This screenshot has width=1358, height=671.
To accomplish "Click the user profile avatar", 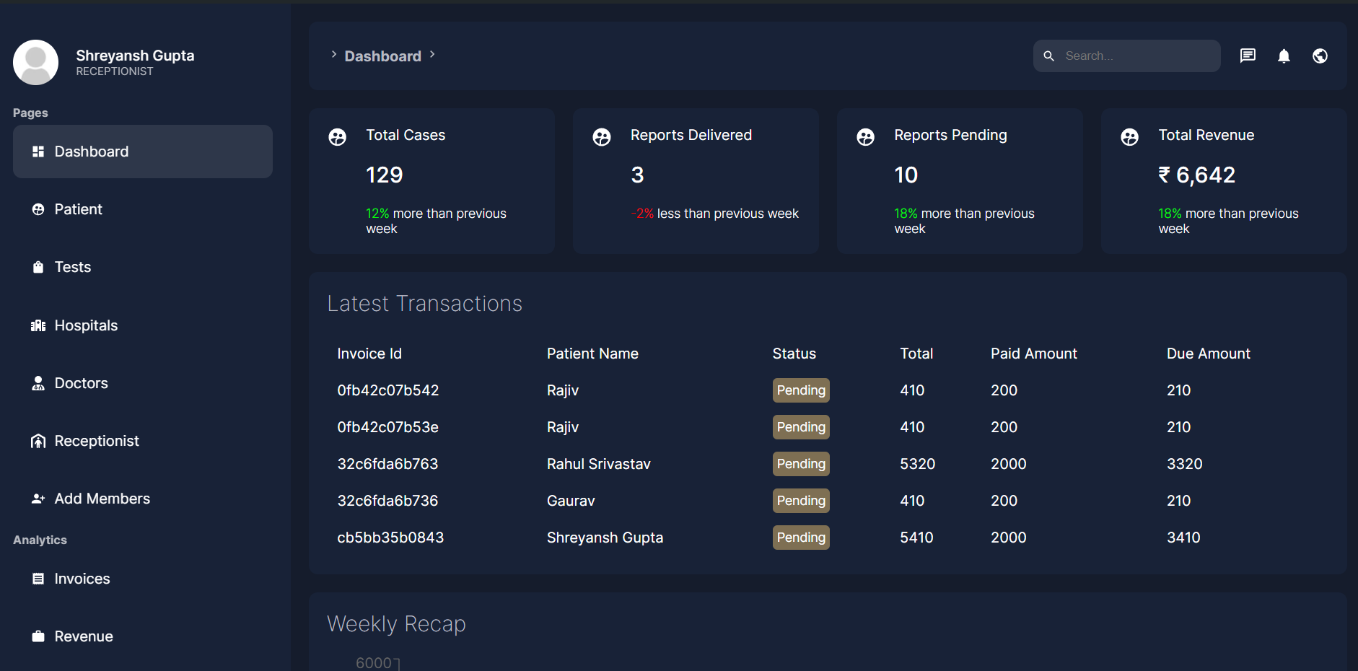I will coord(35,62).
